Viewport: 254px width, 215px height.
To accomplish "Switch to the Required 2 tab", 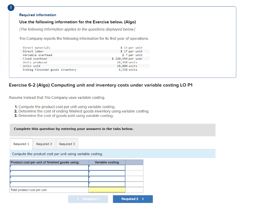I will 44,144.
